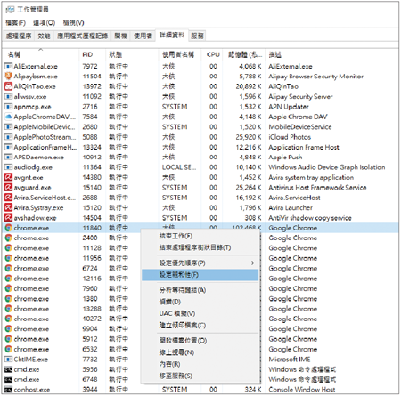Sort processes by the PID column header
The image size is (401, 396).
[87, 54]
